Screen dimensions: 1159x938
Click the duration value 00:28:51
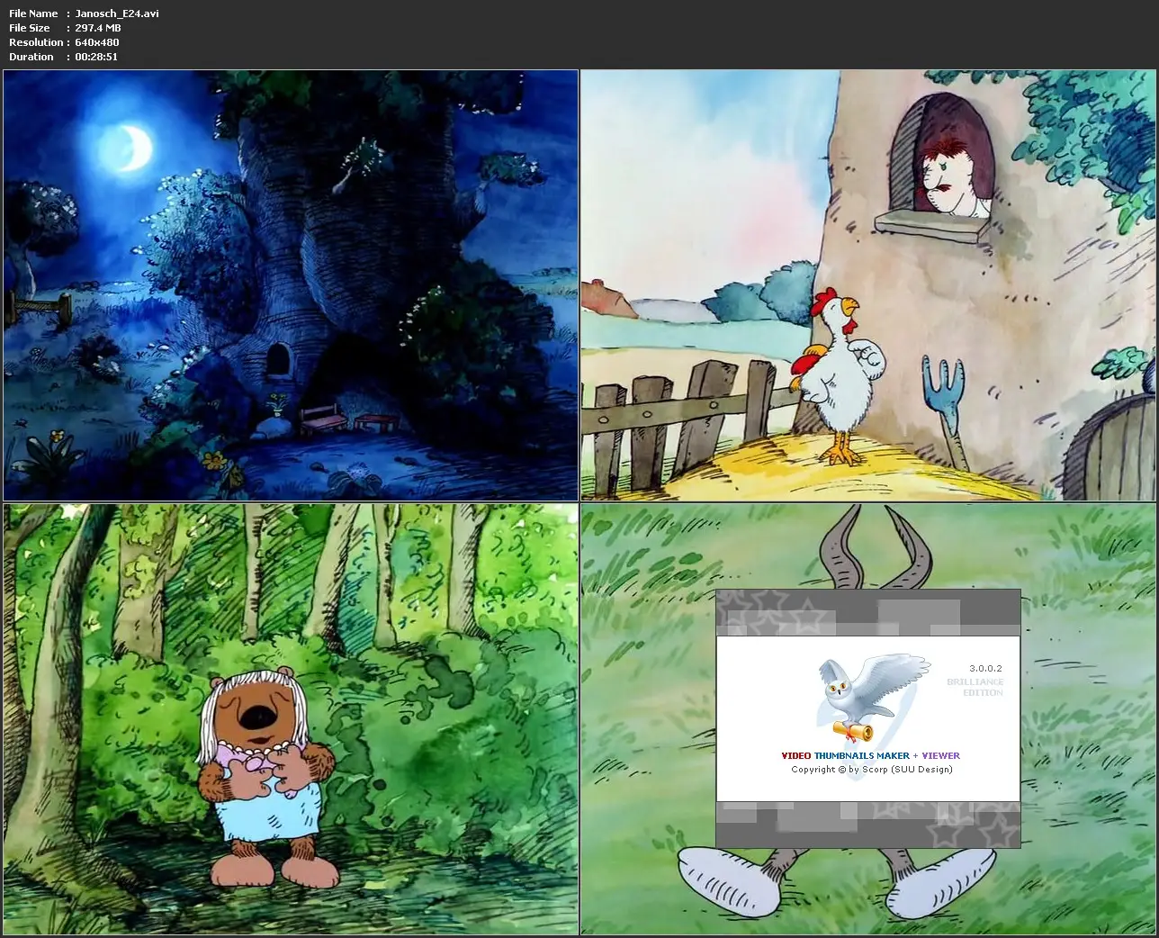(x=96, y=57)
